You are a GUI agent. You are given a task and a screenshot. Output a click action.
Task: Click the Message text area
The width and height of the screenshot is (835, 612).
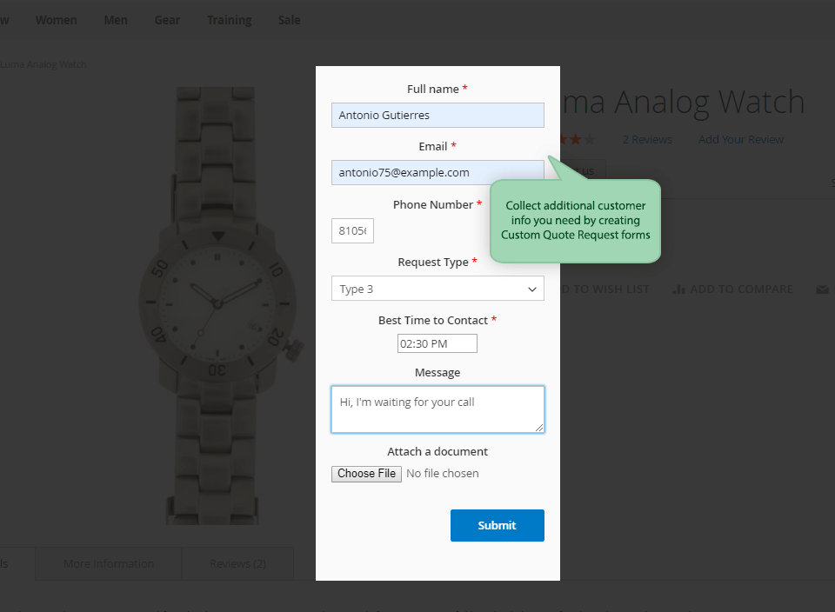click(438, 409)
